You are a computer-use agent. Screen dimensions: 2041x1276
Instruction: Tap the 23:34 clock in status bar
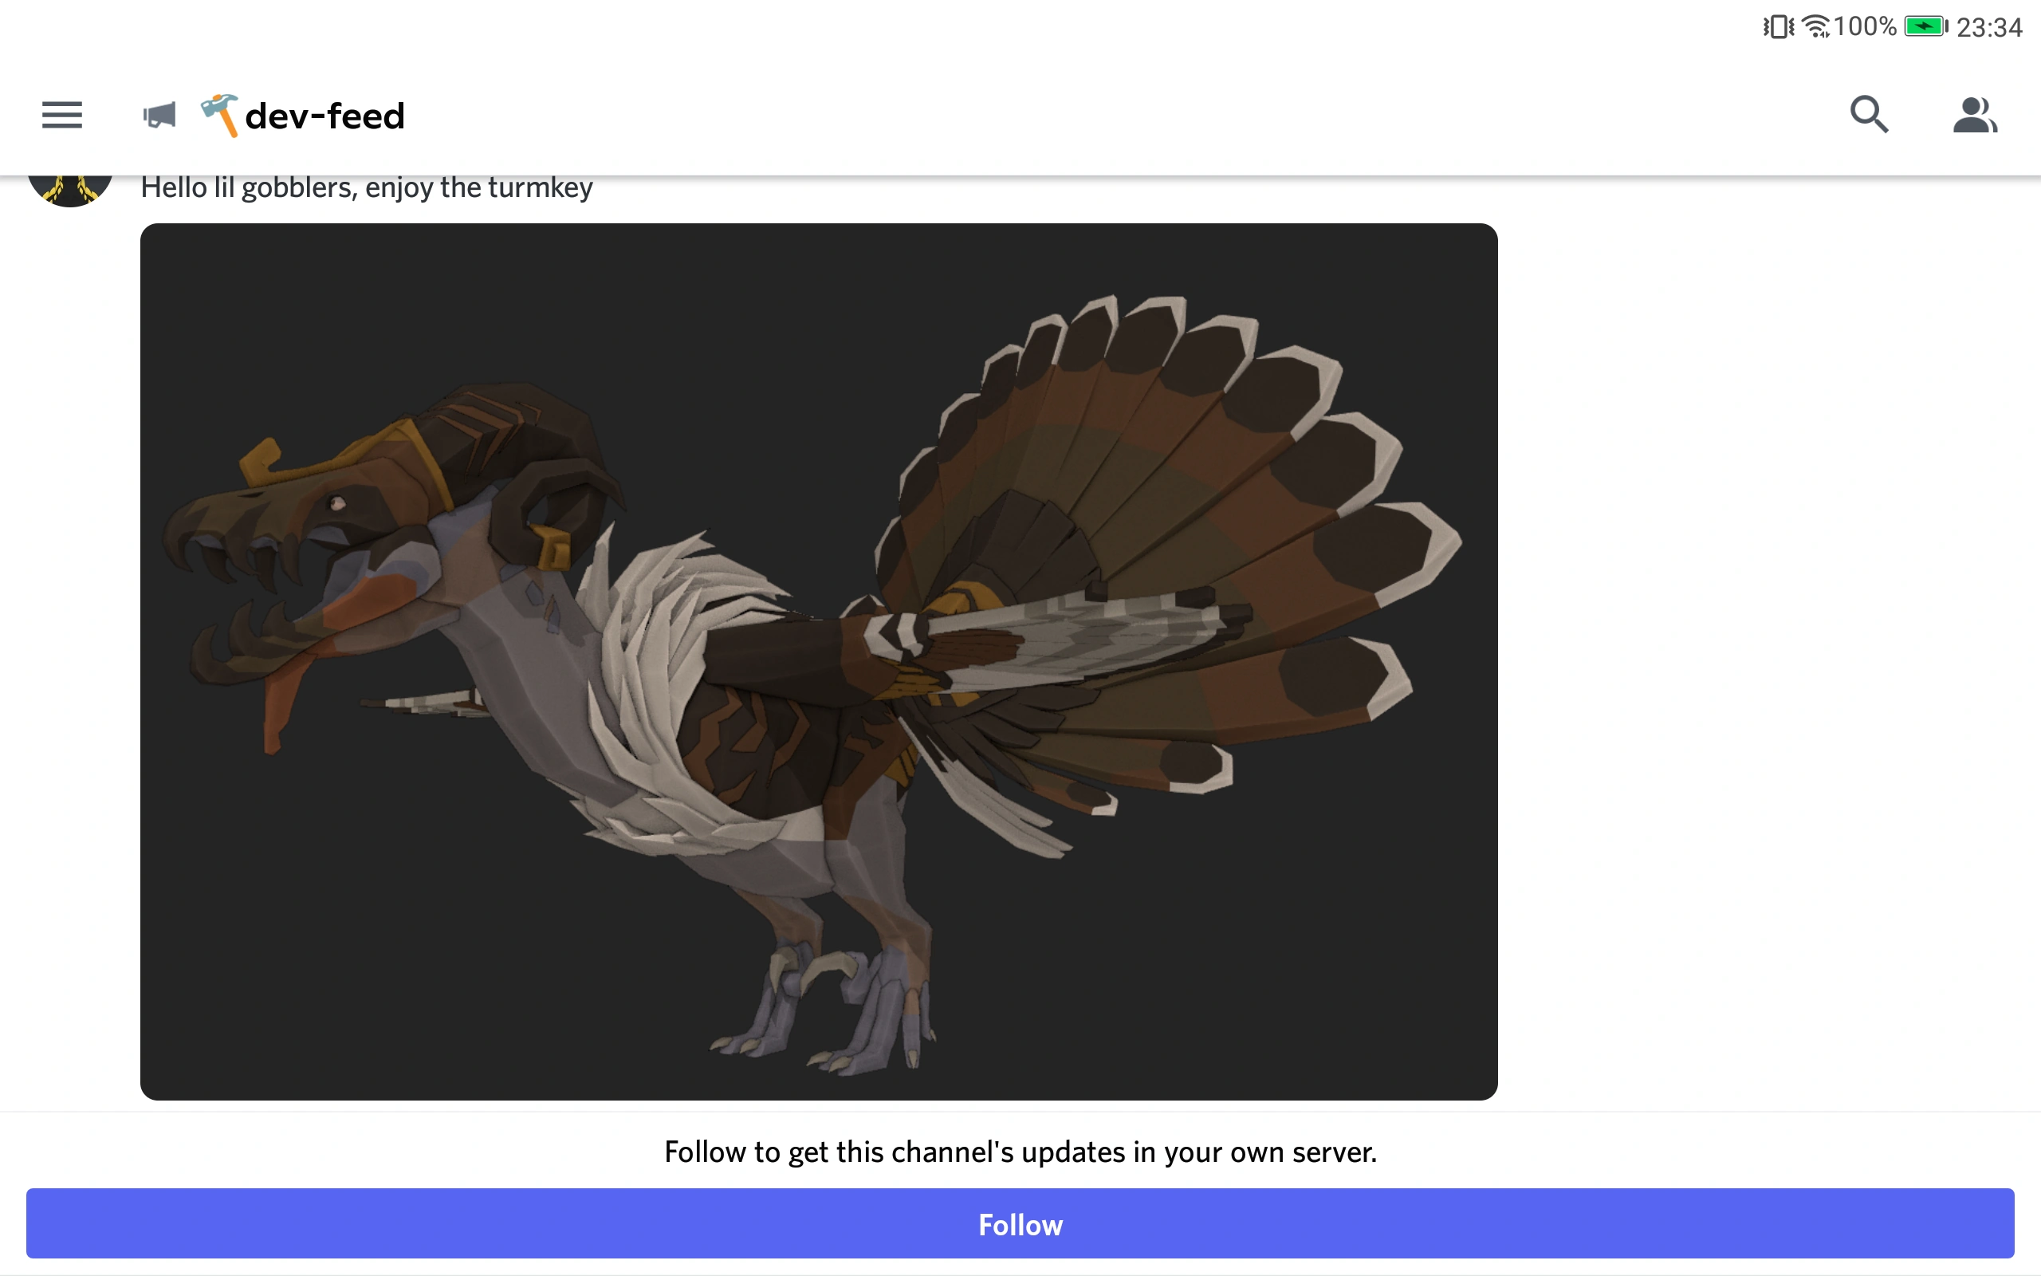tap(1988, 28)
